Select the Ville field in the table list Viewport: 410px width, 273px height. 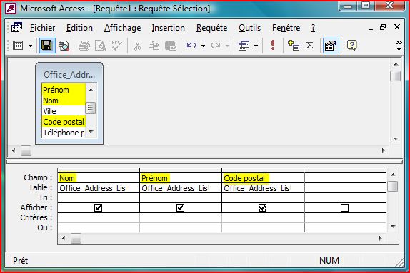coord(64,111)
